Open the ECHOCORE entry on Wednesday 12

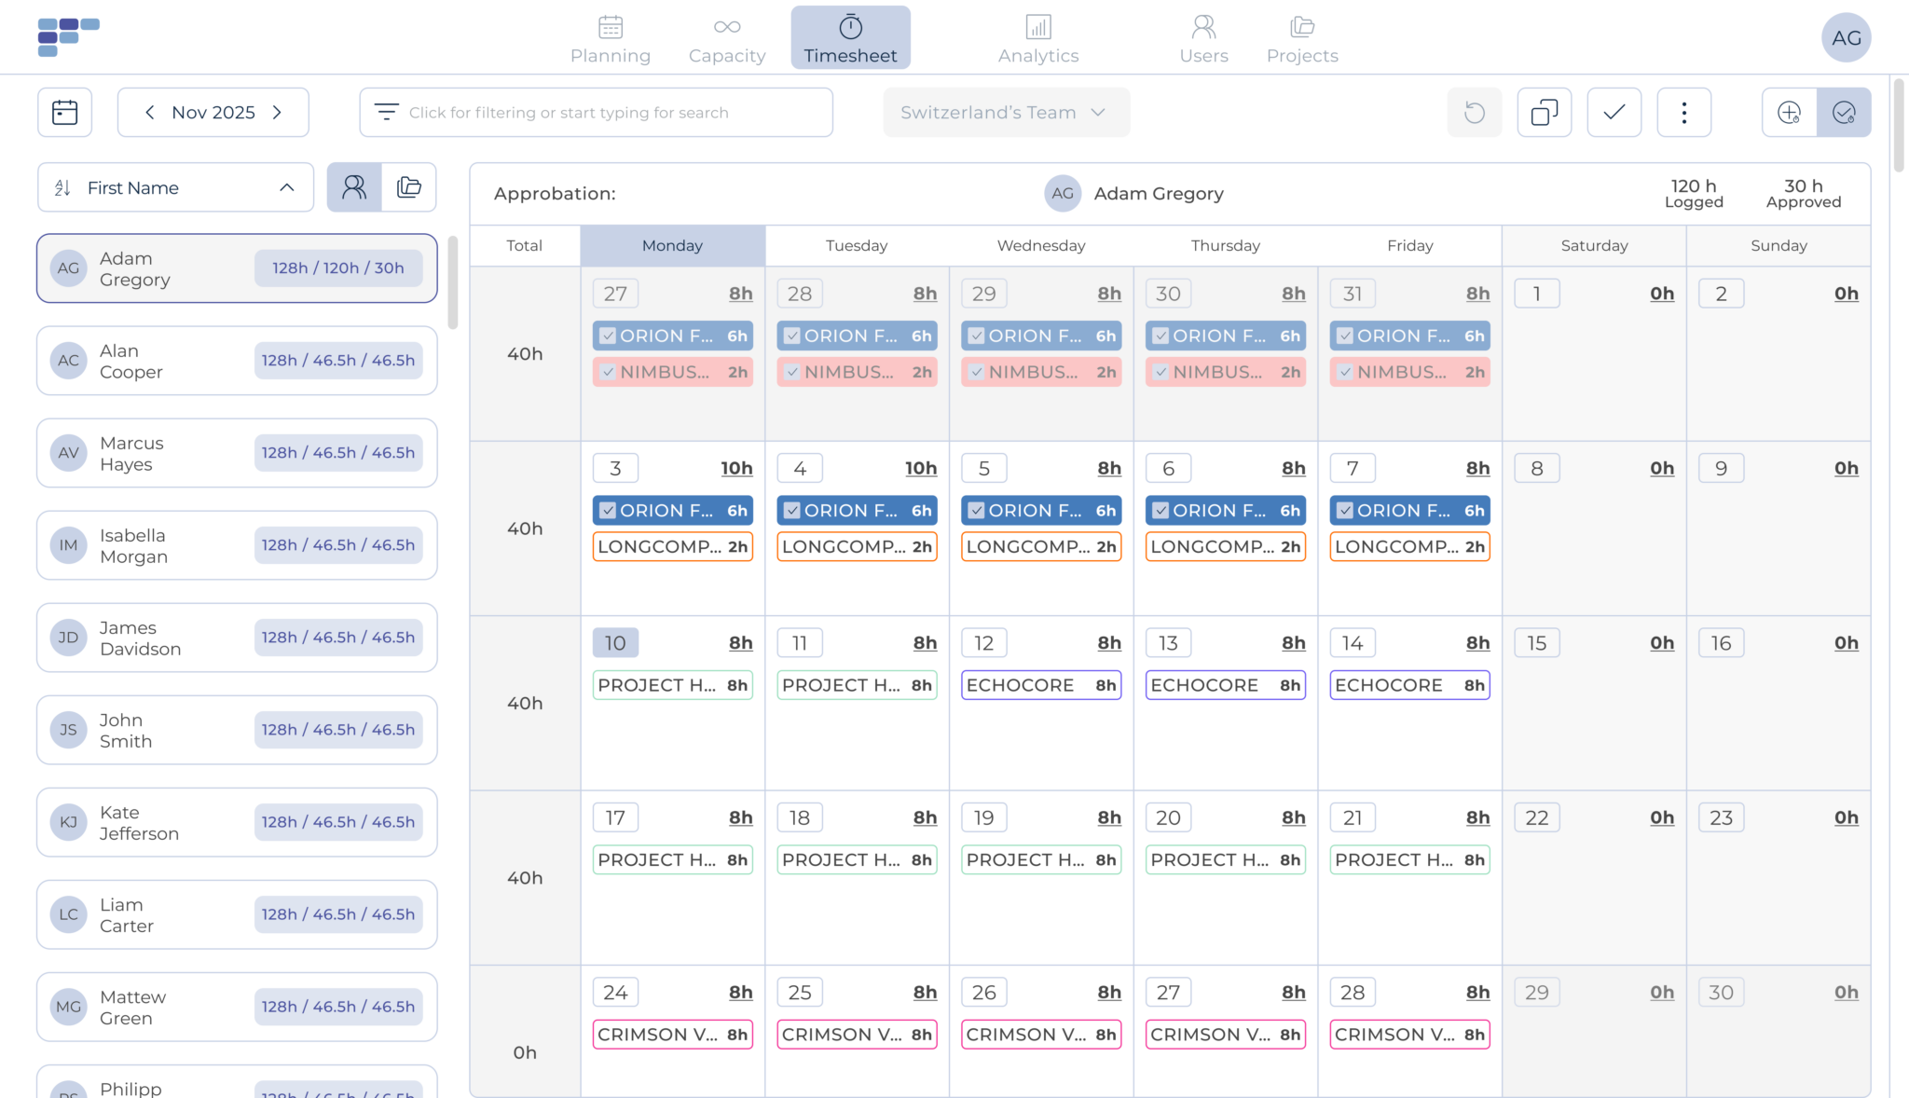pos(1040,685)
